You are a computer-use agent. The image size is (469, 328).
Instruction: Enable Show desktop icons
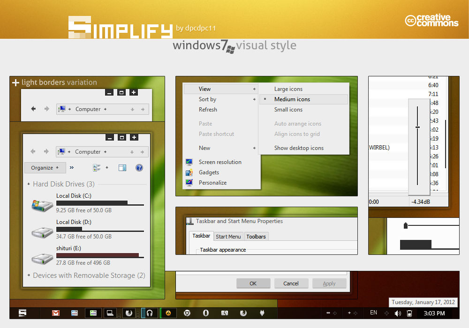click(299, 148)
